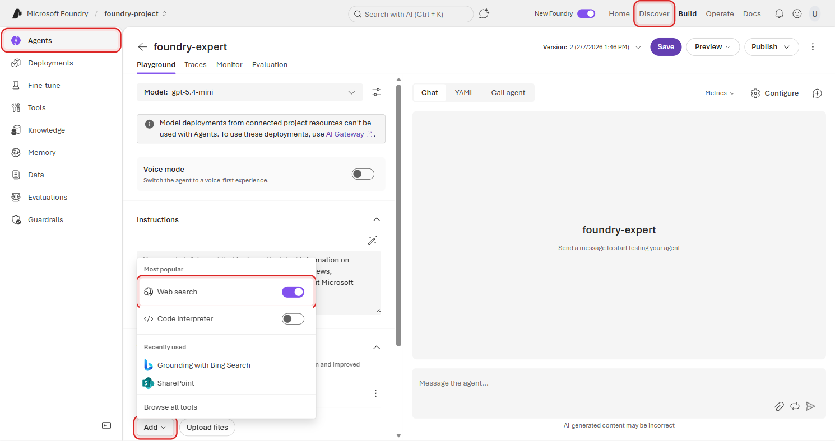Click Browse all tools

(x=170, y=407)
